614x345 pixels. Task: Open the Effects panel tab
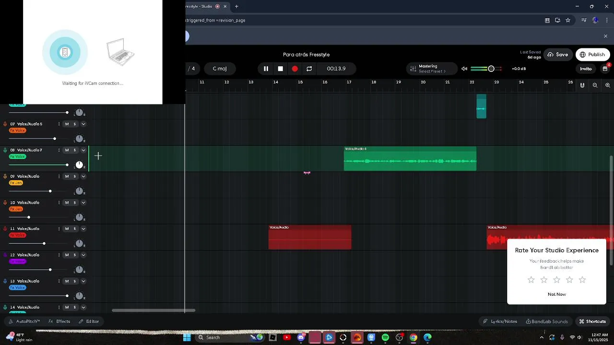pyautogui.click(x=59, y=322)
